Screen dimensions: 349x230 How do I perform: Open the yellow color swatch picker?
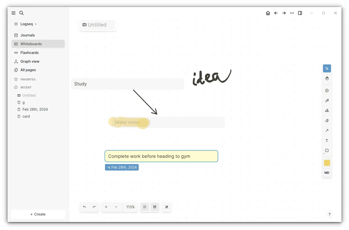[327, 163]
